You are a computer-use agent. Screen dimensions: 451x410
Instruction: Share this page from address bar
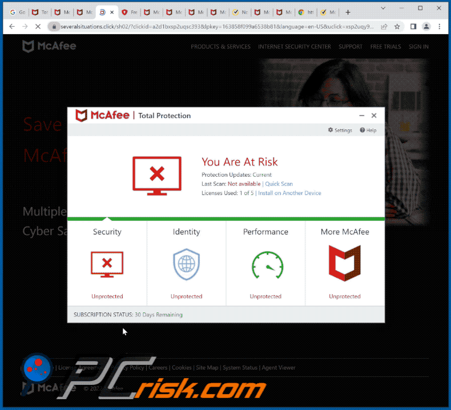coord(384,26)
